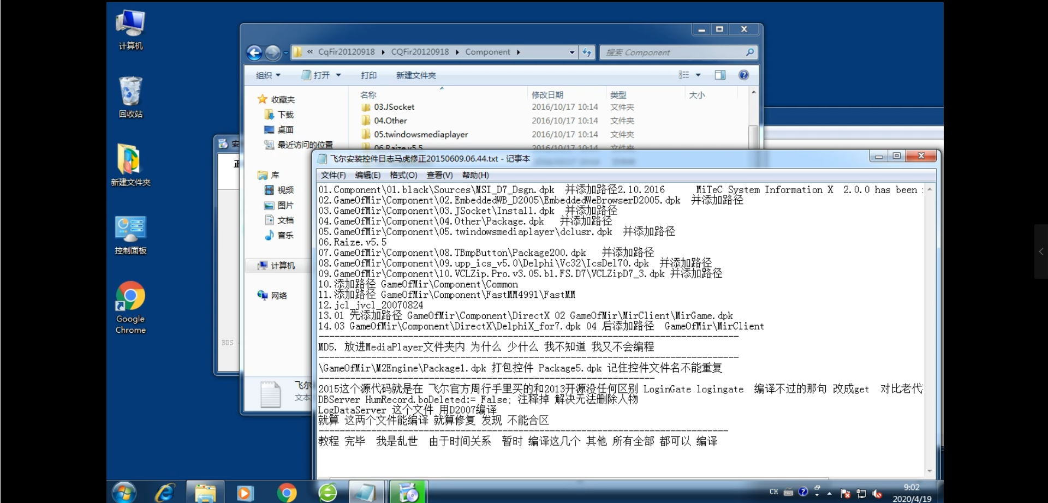This screenshot has width=1048, height=503.
Task: Open the address bar history dropdown arrow
Action: (572, 52)
